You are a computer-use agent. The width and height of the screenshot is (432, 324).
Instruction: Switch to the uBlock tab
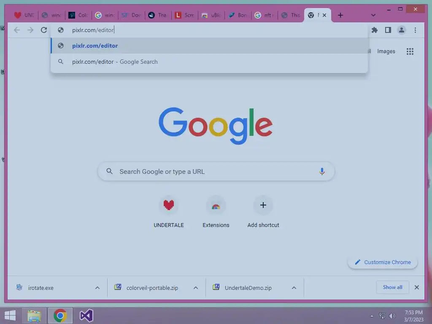(x=211, y=15)
